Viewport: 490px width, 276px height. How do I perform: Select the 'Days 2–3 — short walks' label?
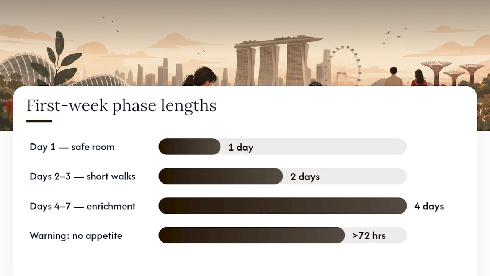coord(82,176)
